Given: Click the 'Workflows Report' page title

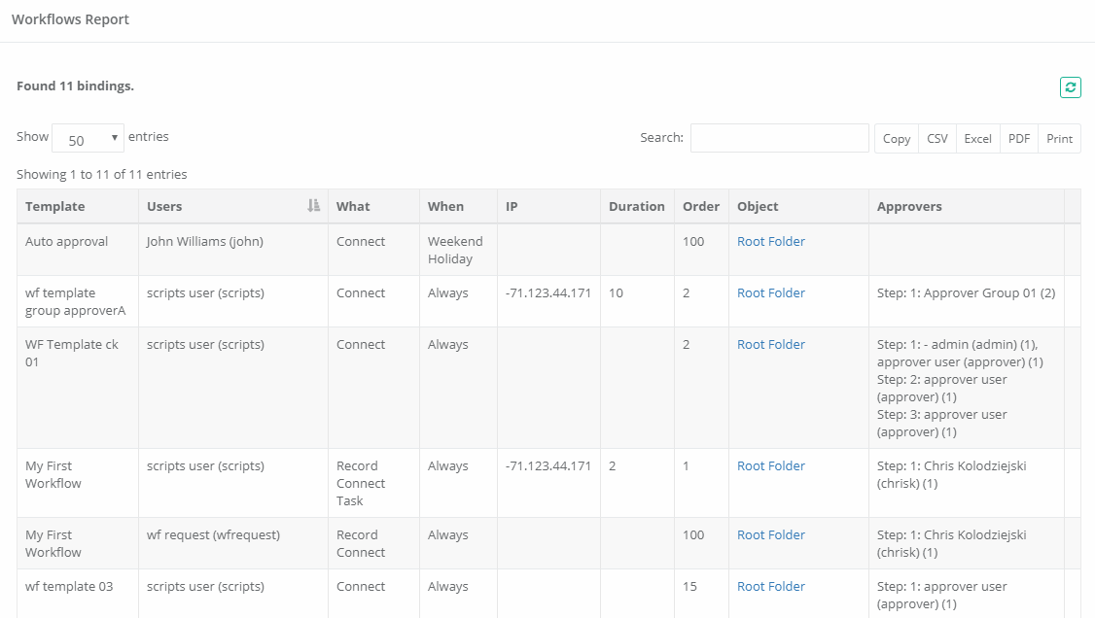Looking at the screenshot, I should pyautogui.click(x=71, y=19).
